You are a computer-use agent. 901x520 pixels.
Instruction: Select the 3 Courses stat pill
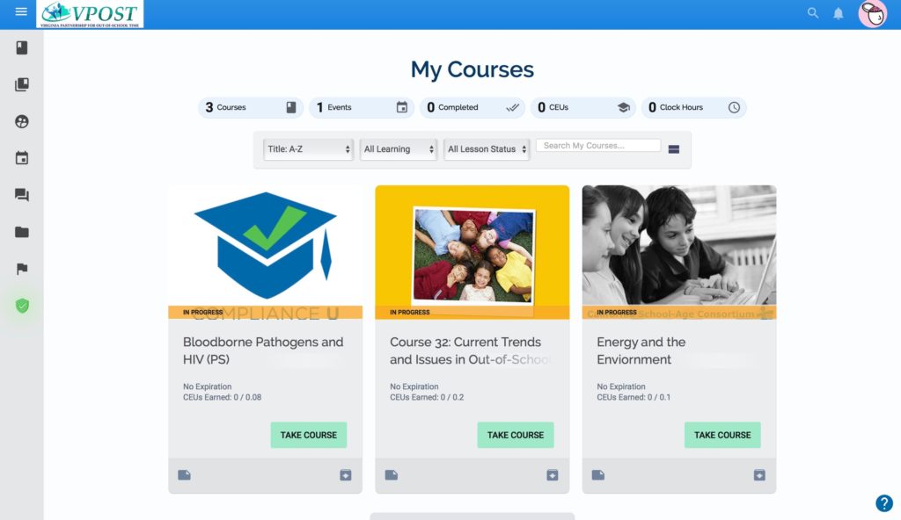point(251,107)
